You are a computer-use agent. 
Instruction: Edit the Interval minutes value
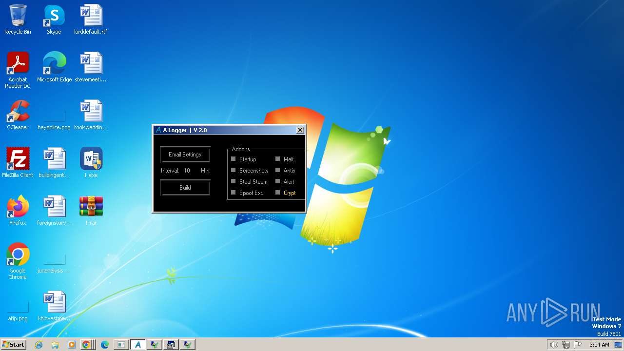(x=187, y=171)
